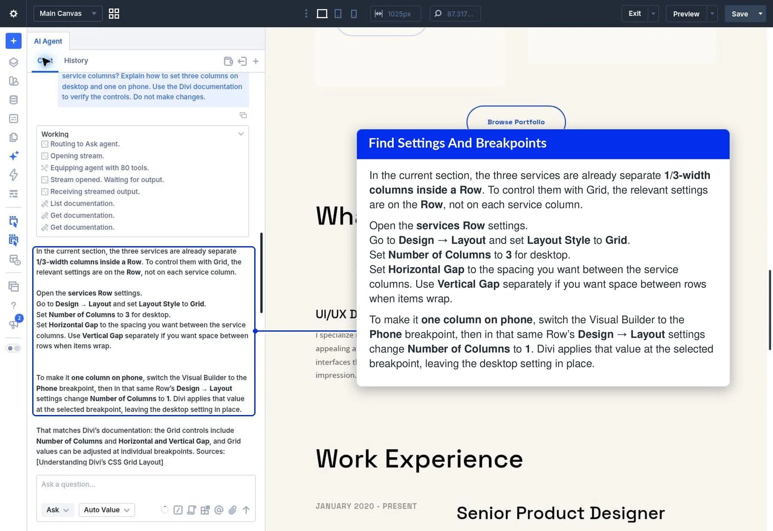Open the wireframe list icon in sidebar
The image size is (773, 531).
click(x=13, y=194)
